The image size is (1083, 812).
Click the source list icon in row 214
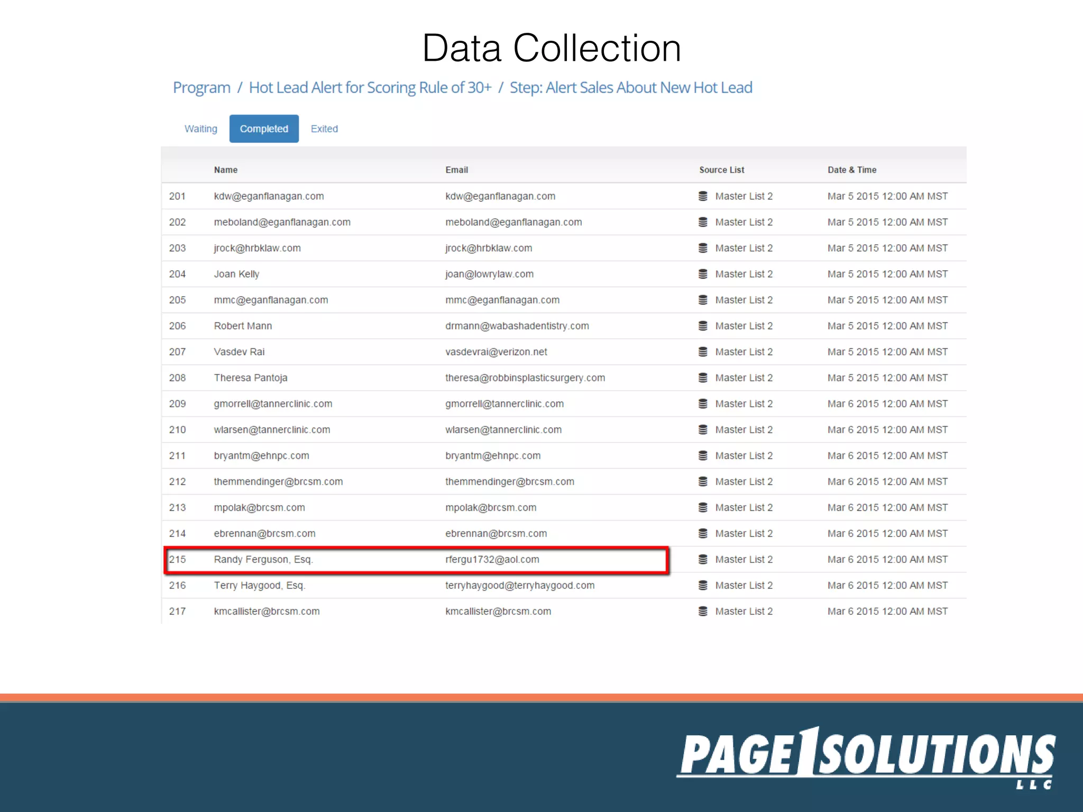(703, 533)
